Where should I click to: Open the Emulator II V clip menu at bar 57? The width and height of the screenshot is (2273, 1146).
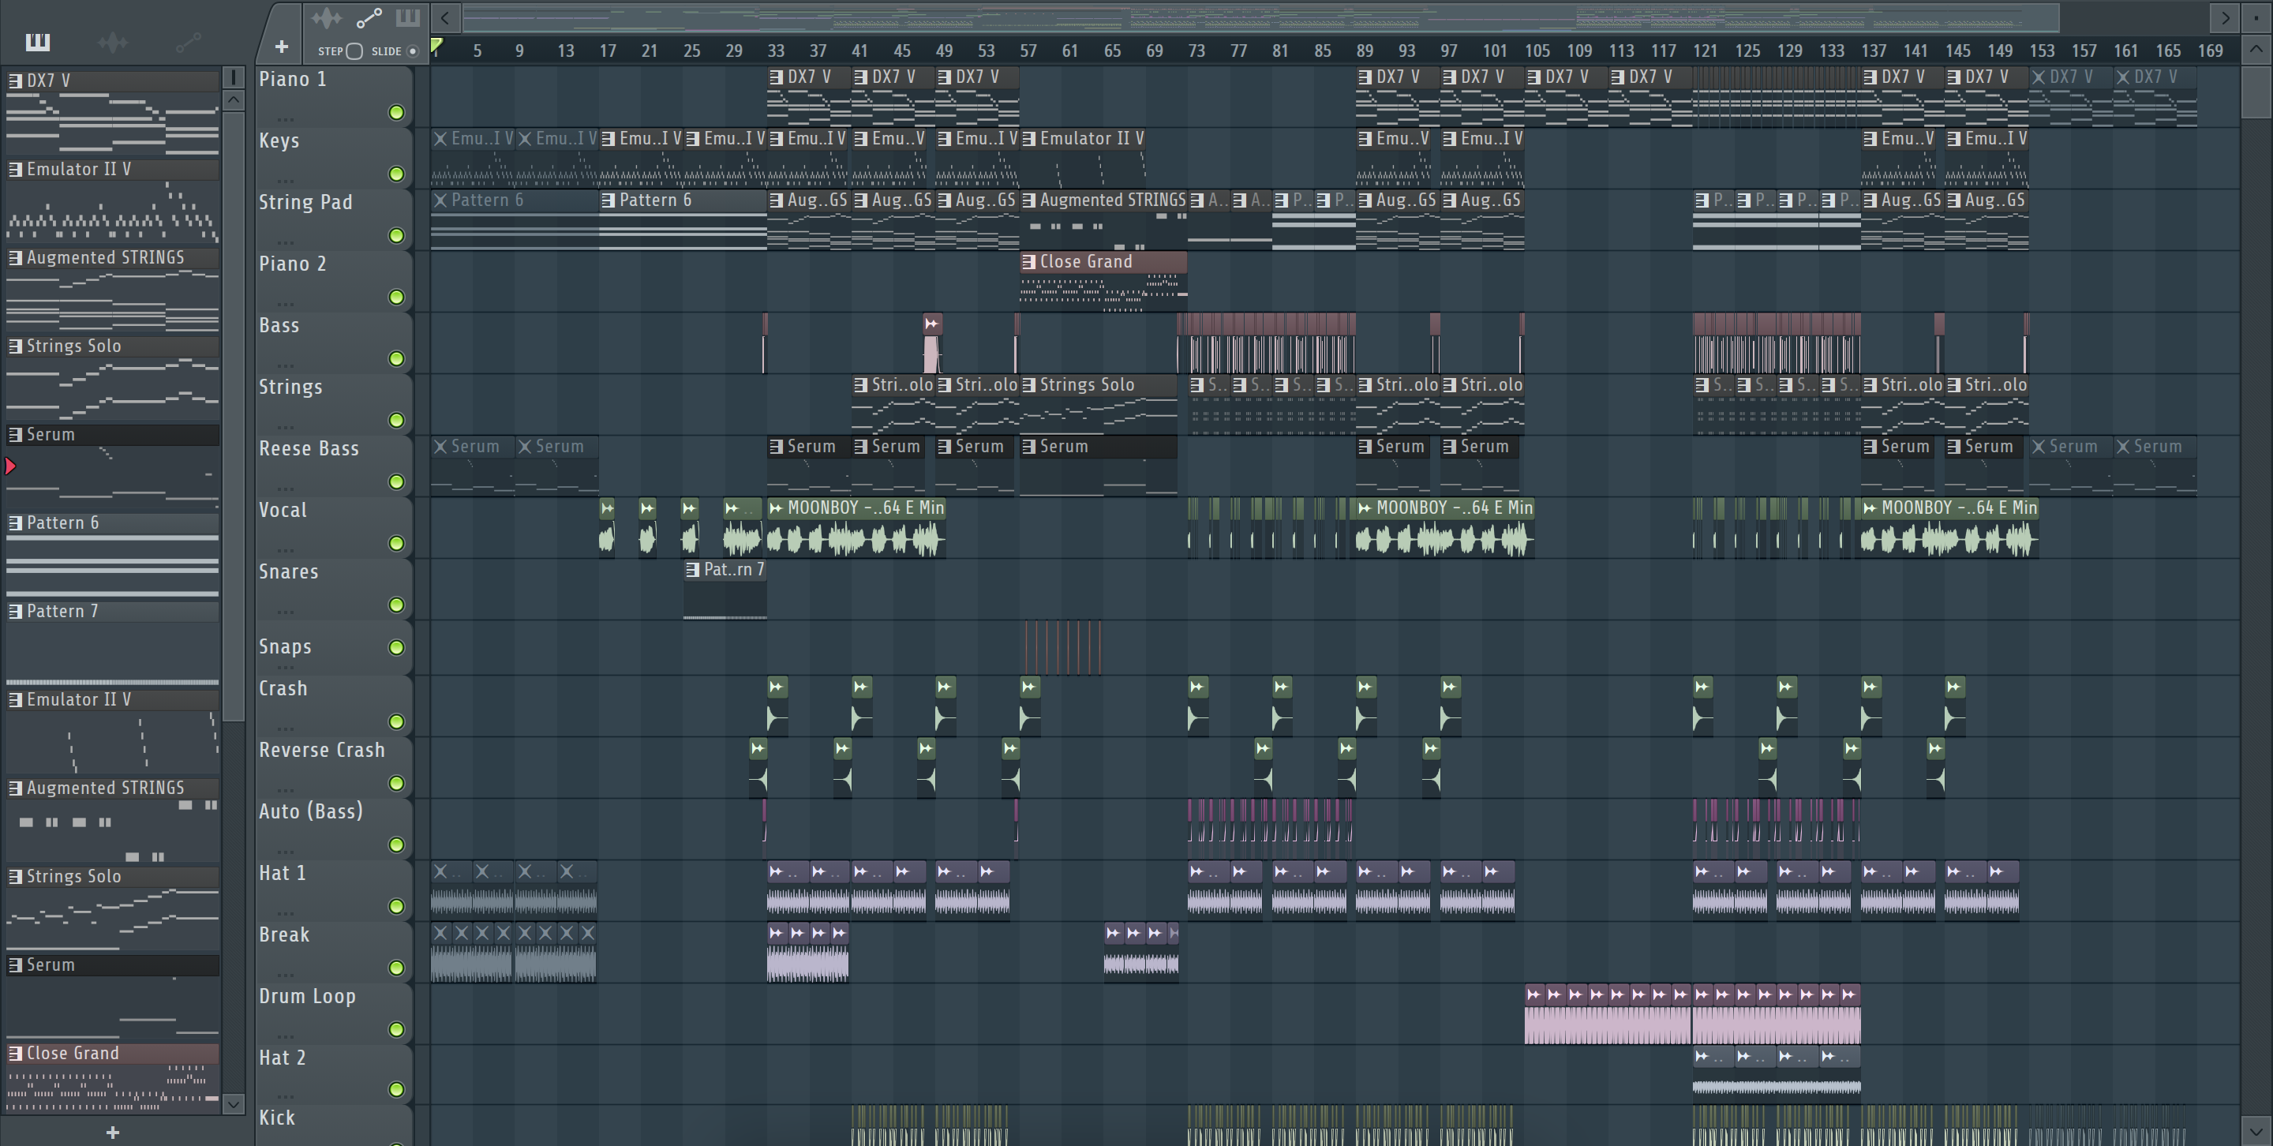pos(1029,138)
